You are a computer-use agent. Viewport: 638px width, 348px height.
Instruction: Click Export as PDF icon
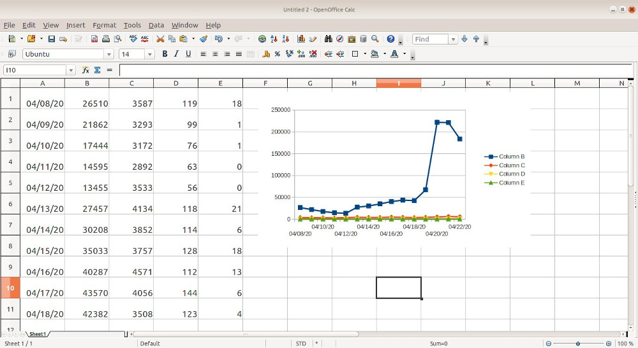[x=94, y=39]
